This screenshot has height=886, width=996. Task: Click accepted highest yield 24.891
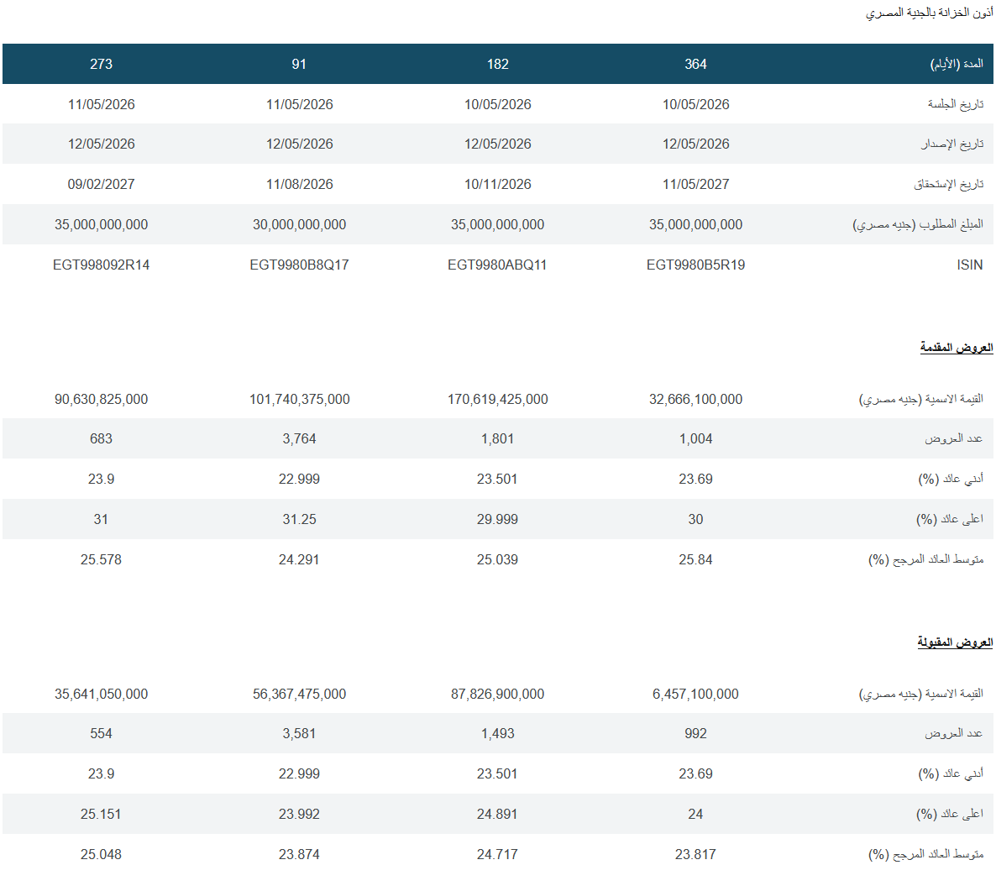pos(497,815)
